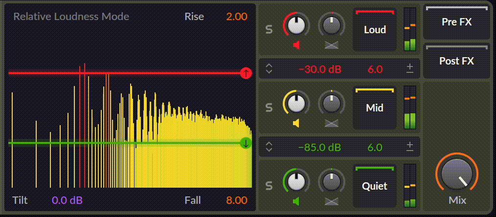Open the Mid band FX slot
The image size is (496, 217).
pyautogui.click(x=375, y=108)
